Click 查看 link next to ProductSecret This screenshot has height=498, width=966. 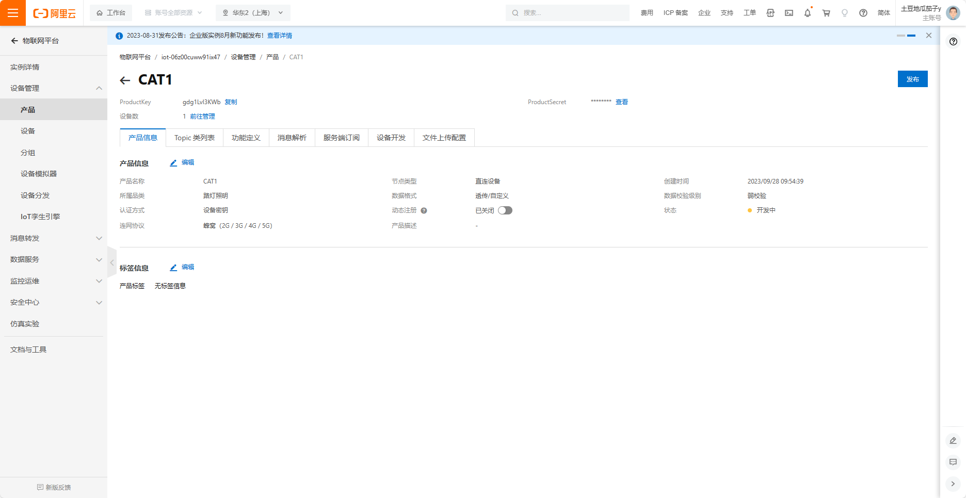pos(621,102)
